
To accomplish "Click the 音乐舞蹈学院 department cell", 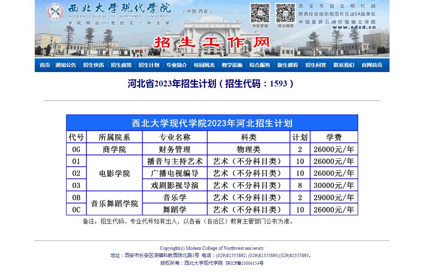I will tap(115, 204).
